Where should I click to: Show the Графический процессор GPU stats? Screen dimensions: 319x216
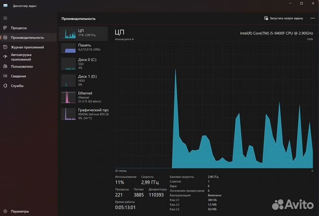click(x=84, y=114)
